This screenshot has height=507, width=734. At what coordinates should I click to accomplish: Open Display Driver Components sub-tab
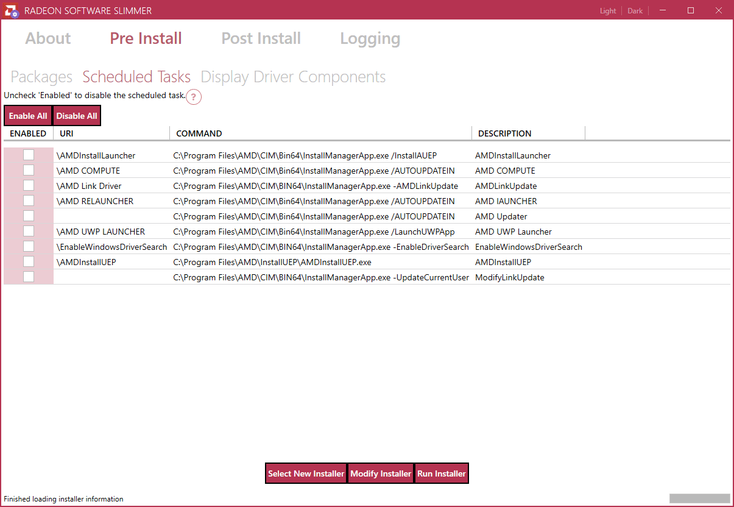(293, 77)
